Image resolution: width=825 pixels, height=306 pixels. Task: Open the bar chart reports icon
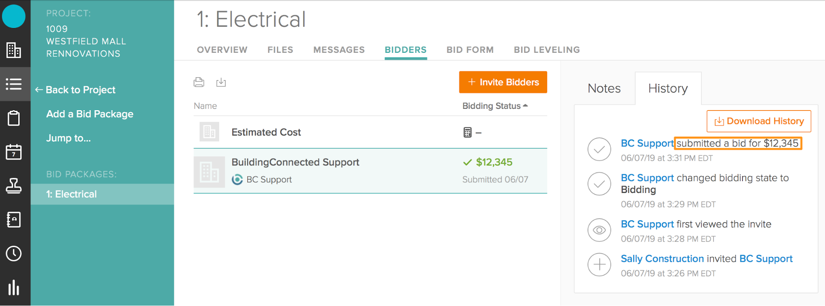click(x=14, y=287)
